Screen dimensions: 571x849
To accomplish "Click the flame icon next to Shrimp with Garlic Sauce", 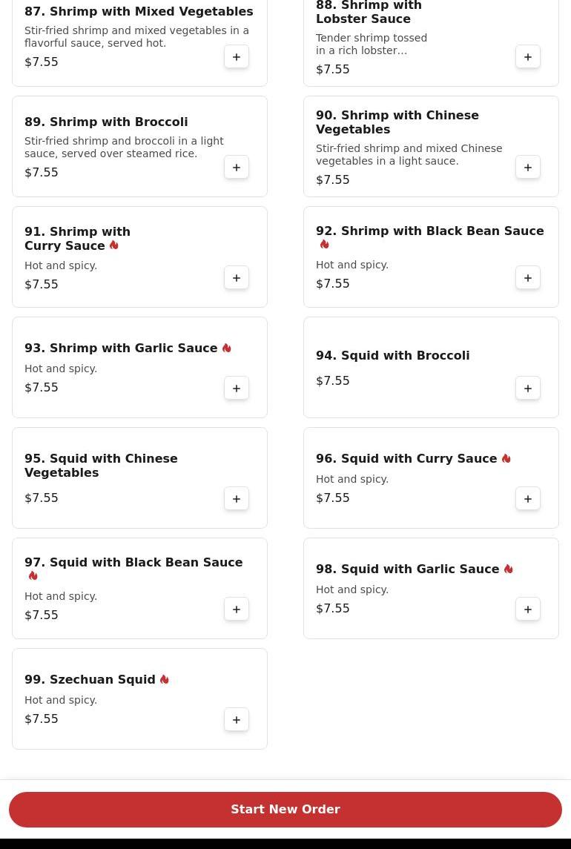I will click(x=226, y=348).
